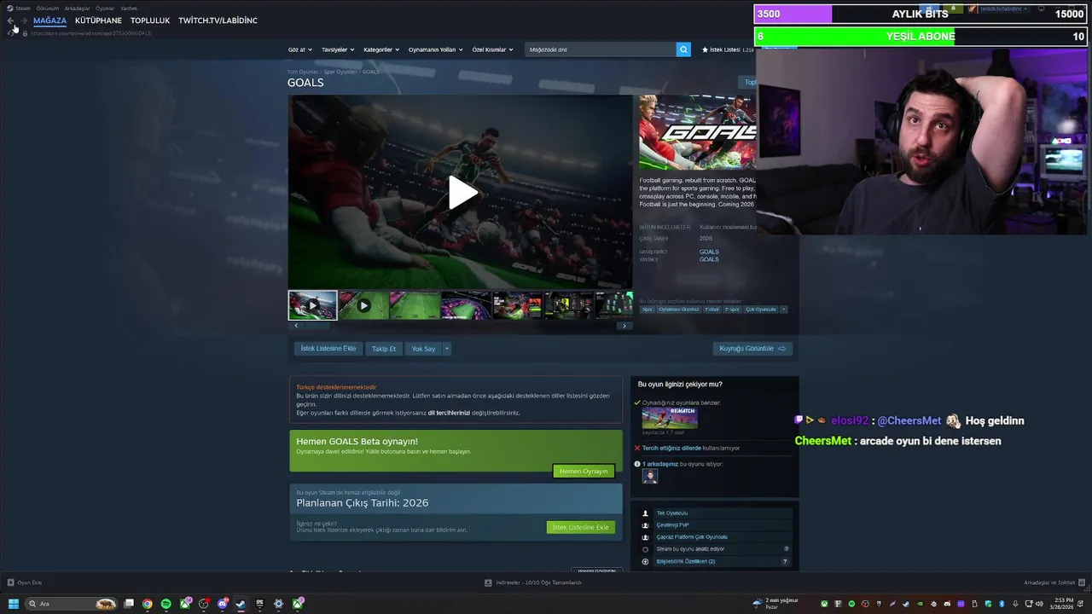Click green İstek Listesine Ekle button
Viewport: 1092px width, 614px height.
click(x=580, y=527)
